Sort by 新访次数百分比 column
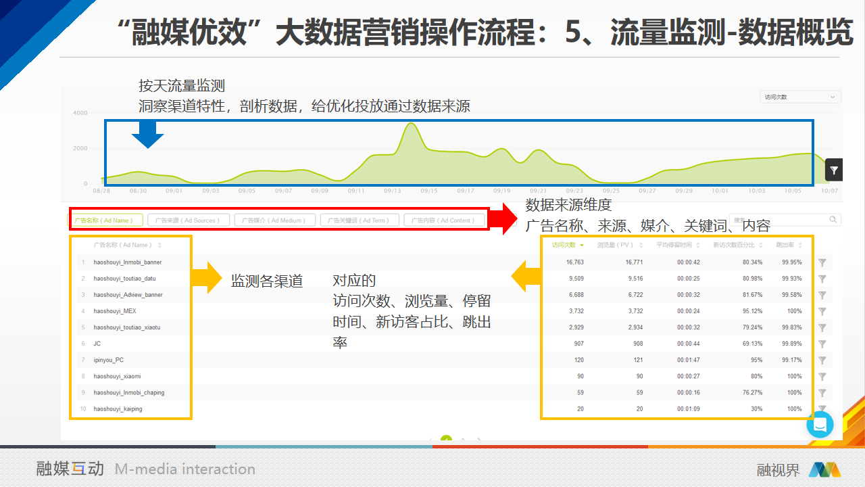This screenshot has width=865, height=487. click(x=734, y=245)
